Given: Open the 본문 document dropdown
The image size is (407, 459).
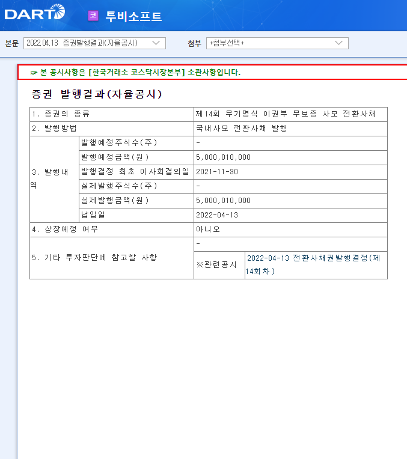Looking at the screenshot, I should pyautogui.click(x=94, y=43).
